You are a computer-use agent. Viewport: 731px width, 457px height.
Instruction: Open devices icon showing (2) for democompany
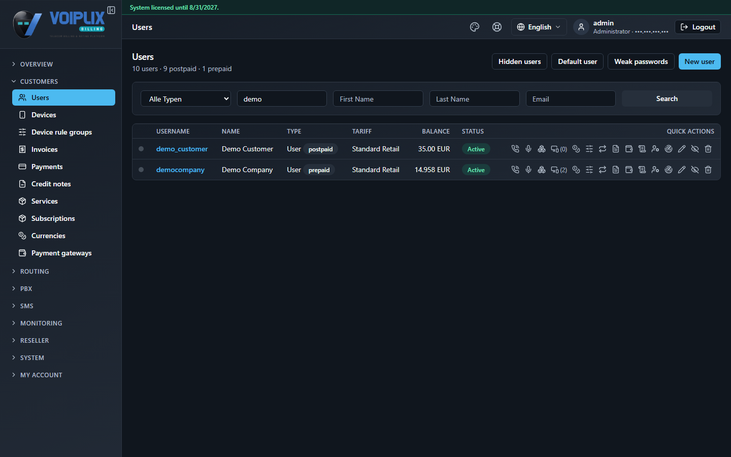click(x=559, y=170)
